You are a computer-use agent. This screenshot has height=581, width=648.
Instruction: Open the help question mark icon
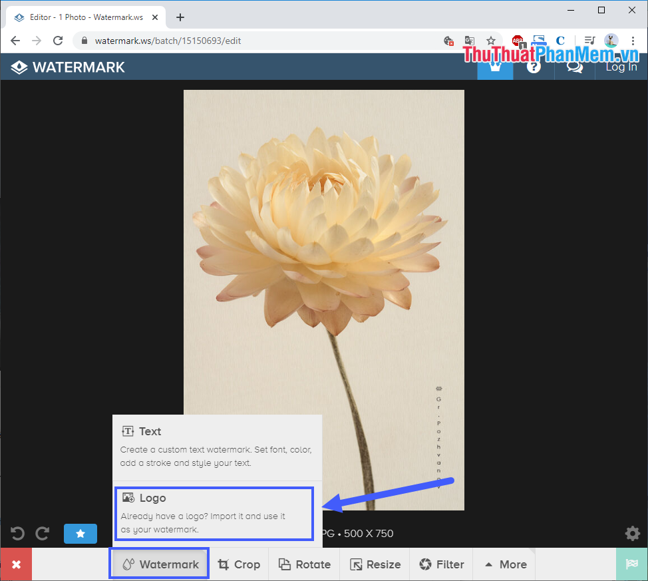click(534, 67)
